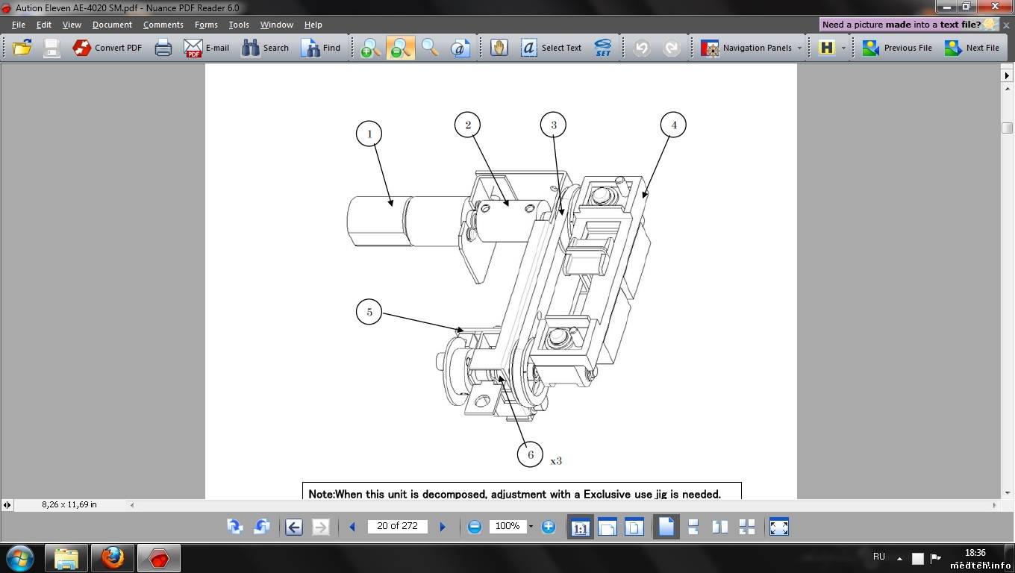
Task: Click the Convert PDF button
Action: tap(107, 48)
